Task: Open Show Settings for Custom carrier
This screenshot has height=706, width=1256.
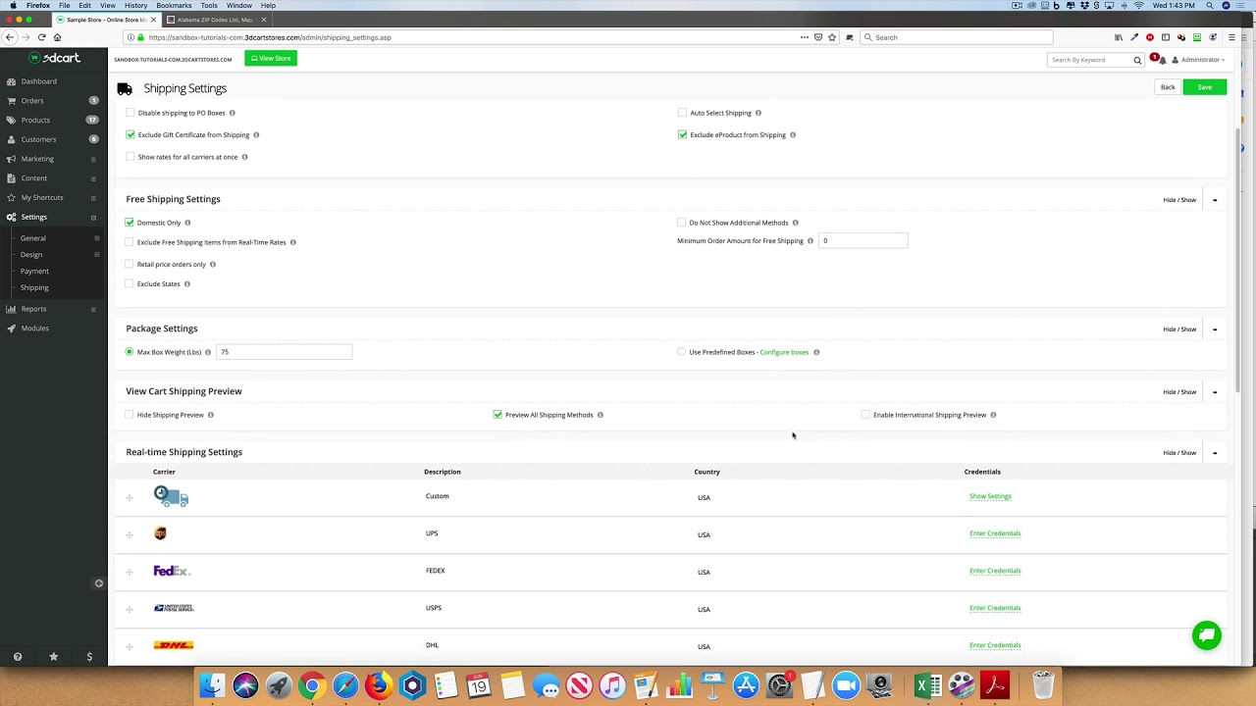Action: point(990,496)
